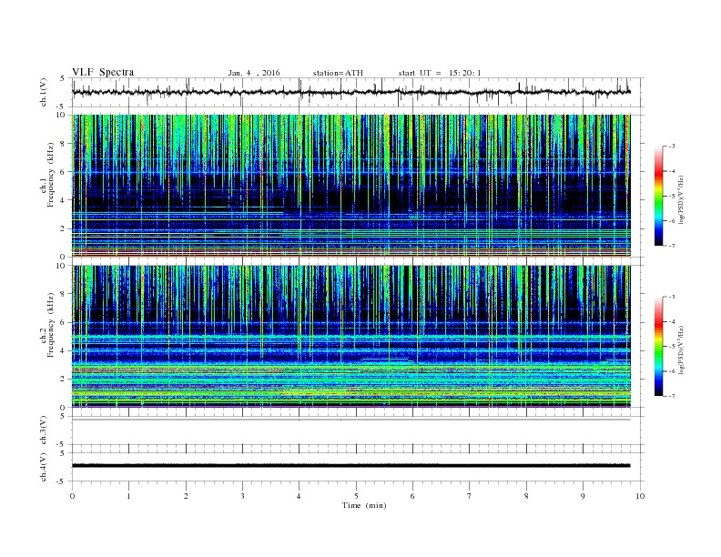The height and width of the screenshot is (557, 721).
Task: Click the "-3" tick on ch.1 colorbar
Action: tap(672, 147)
